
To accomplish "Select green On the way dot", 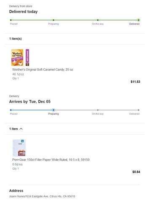I will (x=98, y=20).
